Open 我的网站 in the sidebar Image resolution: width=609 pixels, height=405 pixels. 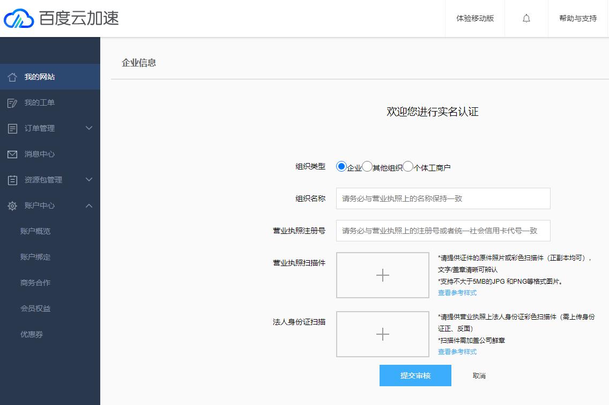point(50,77)
